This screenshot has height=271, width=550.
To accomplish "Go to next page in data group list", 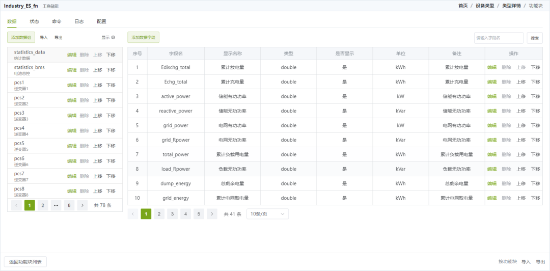I will point(82,205).
